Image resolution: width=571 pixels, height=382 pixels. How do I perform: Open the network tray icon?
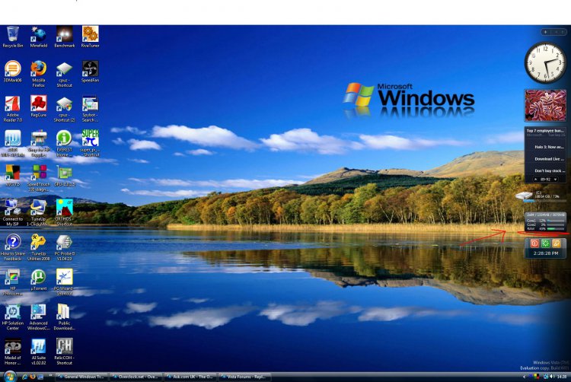click(x=546, y=377)
